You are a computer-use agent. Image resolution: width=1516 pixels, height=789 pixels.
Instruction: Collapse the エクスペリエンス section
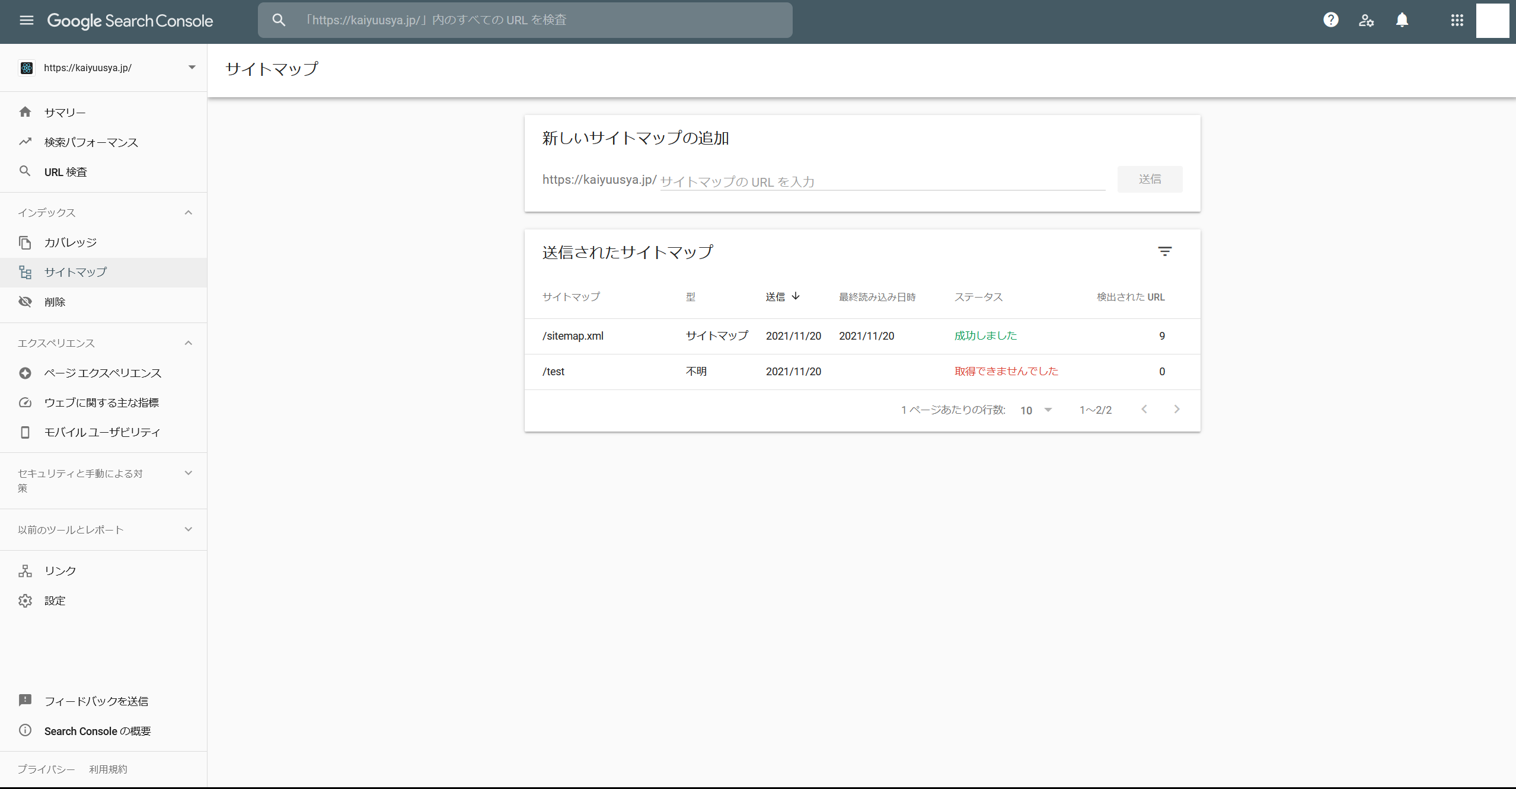(x=189, y=343)
